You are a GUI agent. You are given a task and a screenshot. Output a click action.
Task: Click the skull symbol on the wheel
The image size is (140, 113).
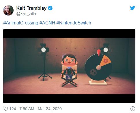(x=93, y=72)
